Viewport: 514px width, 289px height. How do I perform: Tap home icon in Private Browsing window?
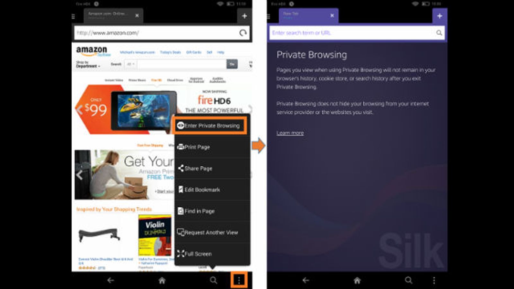(357, 280)
